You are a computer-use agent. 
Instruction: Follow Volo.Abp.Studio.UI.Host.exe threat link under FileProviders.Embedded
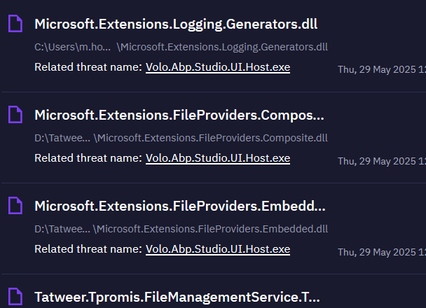[x=218, y=249]
